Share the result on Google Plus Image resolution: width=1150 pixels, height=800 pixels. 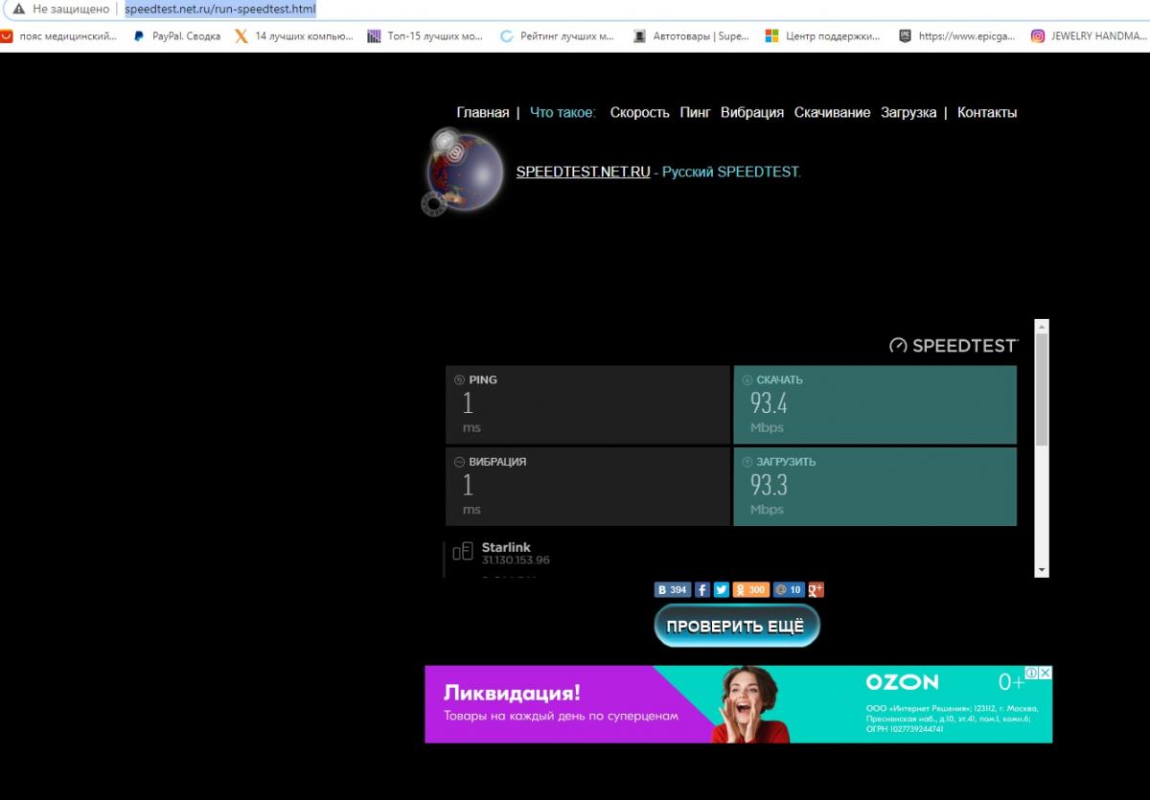[x=816, y=590]
